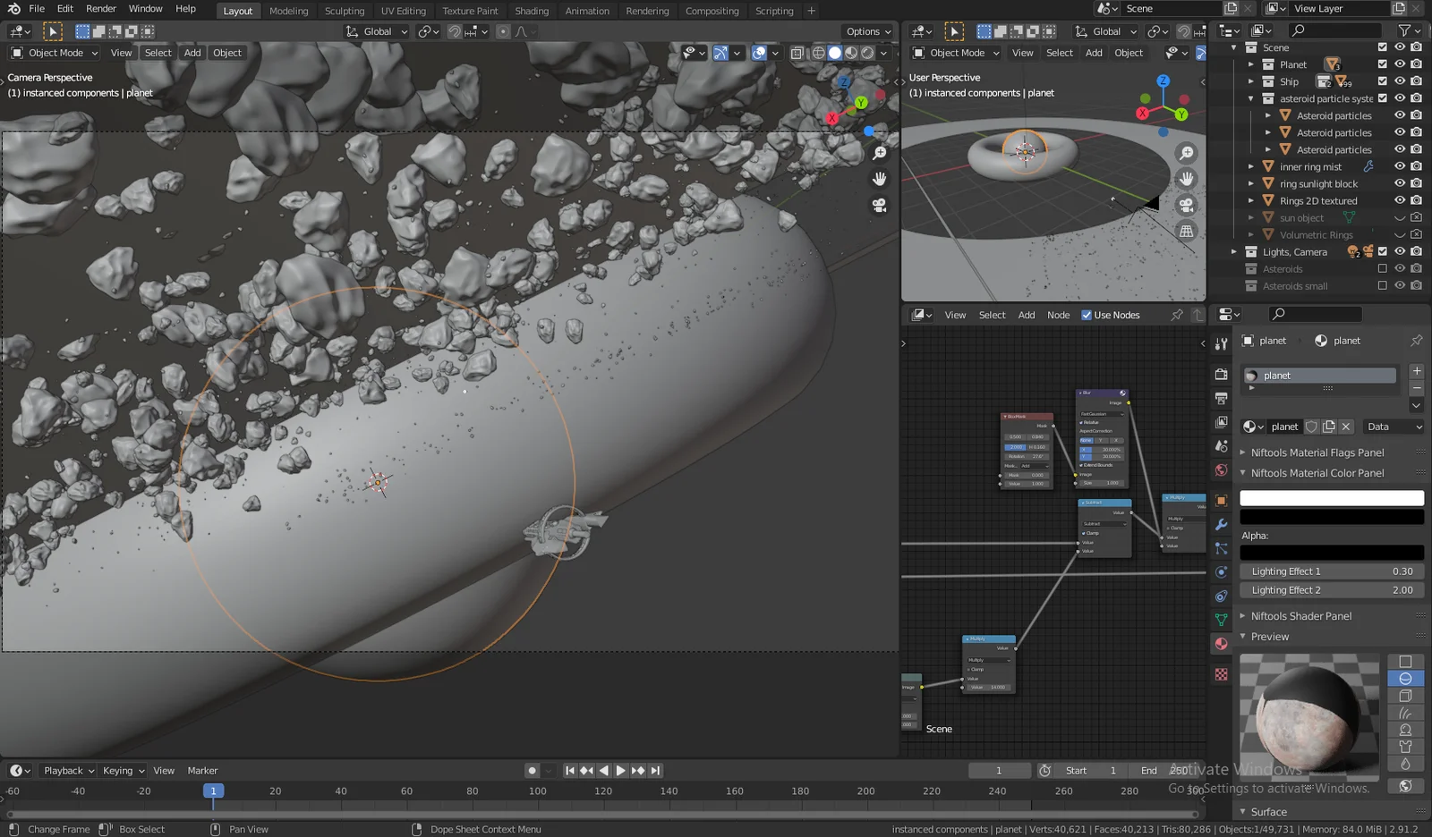Open the Render menu
Screen dimensions: 1432x837
[100, 9]
